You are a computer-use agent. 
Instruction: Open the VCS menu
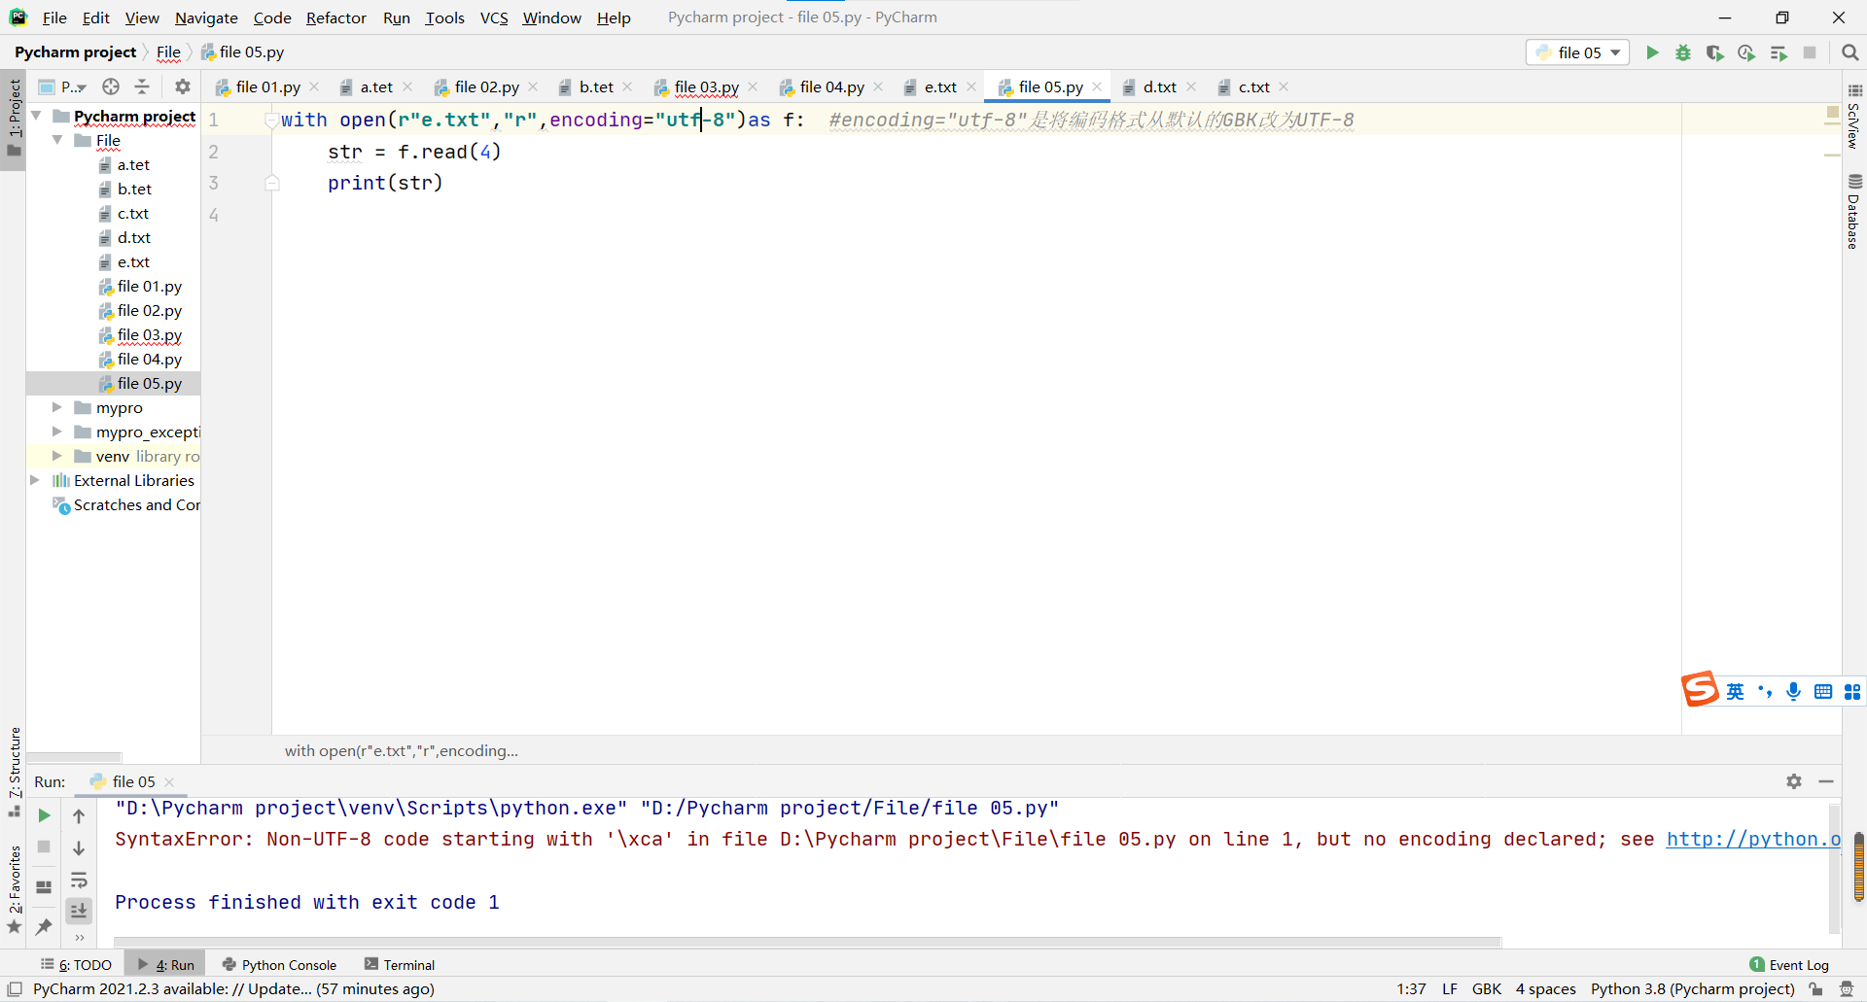click(494, 17)
